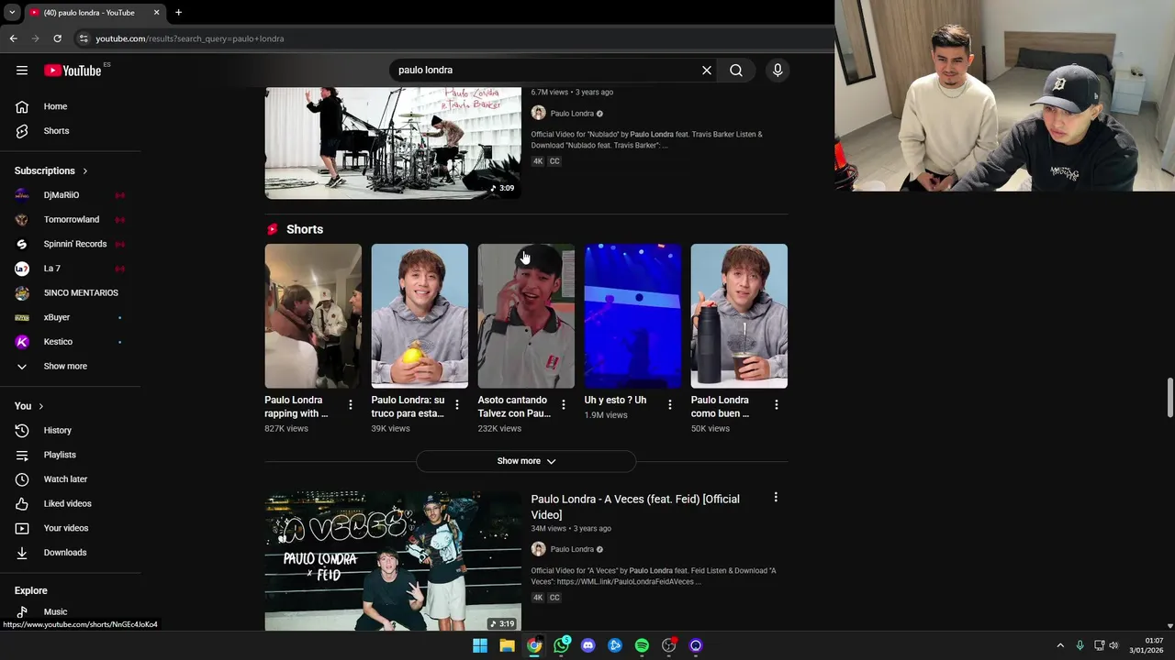Open short 'Paulo Londra: su truco'
Image resolution: width=1175 pixels, height=660 pixels.
[420, 316]
